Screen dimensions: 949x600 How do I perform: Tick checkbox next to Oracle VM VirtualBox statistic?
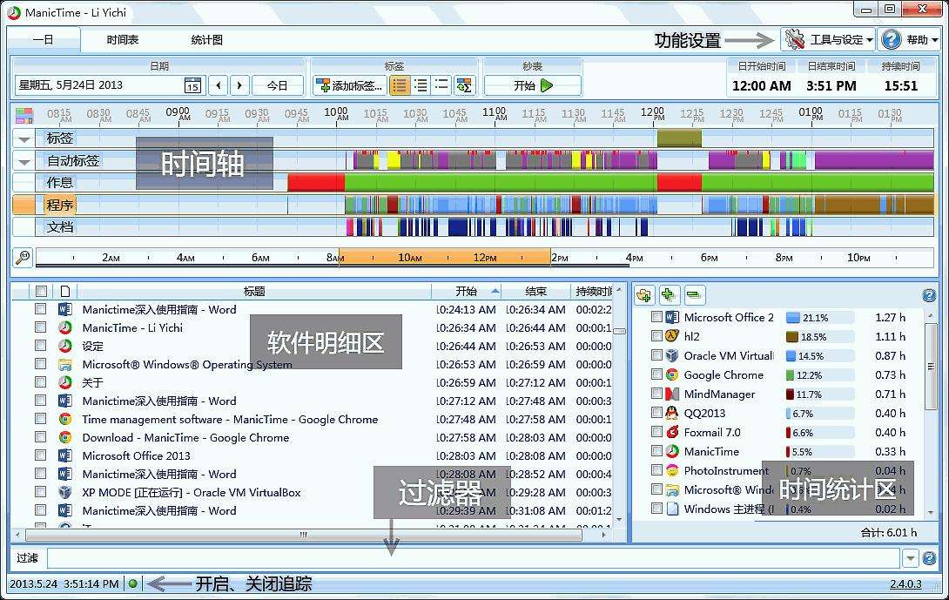coord(656,354)
